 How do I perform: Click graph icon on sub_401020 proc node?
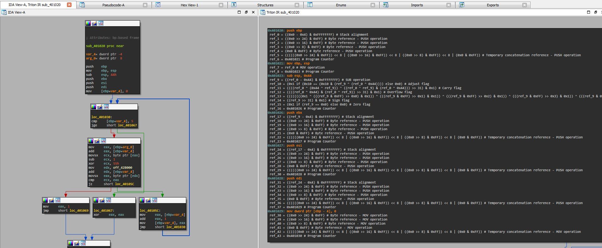tap(101, 23)
